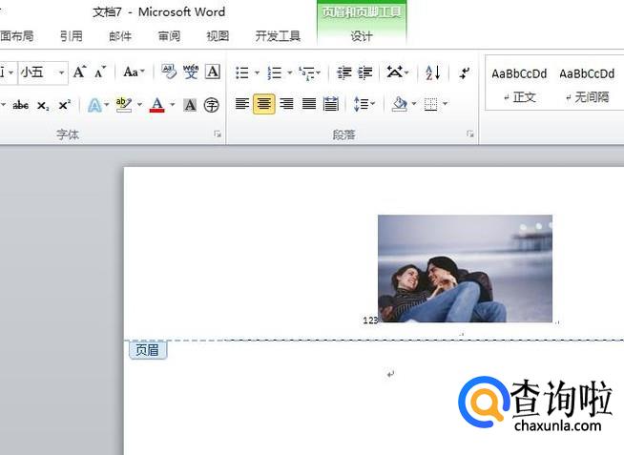
Task: Open the highlight color dropdown arrow
Action: [139, 105]
